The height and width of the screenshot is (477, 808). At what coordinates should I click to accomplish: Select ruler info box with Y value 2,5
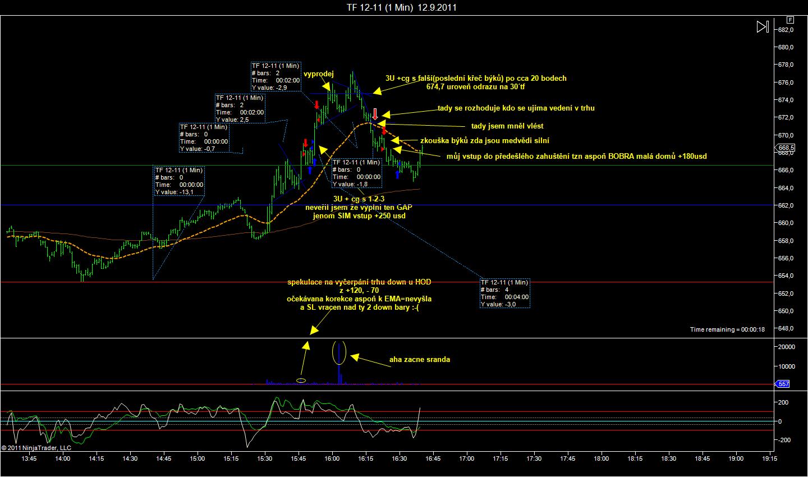point(240,108)
